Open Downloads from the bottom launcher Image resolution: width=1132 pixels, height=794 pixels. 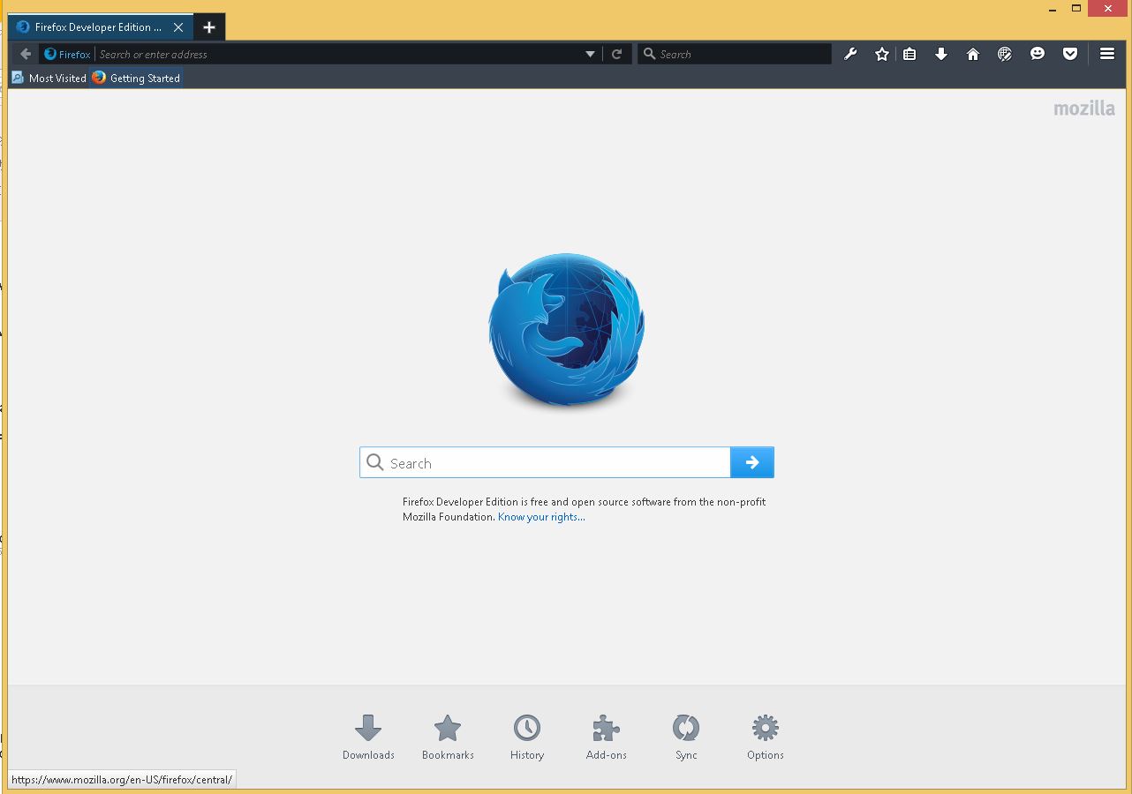368,738
